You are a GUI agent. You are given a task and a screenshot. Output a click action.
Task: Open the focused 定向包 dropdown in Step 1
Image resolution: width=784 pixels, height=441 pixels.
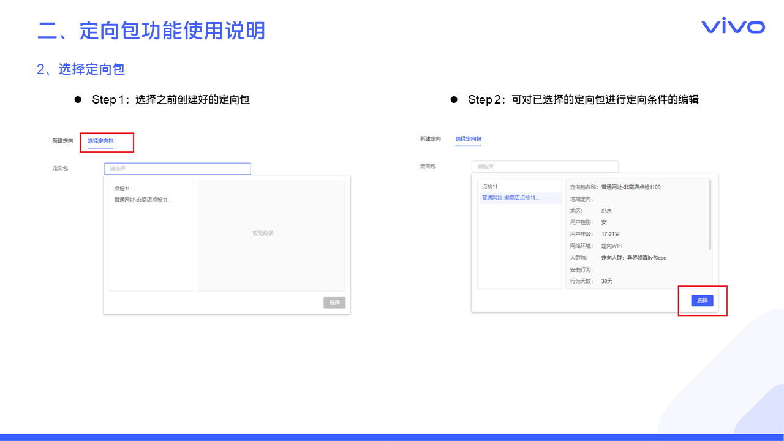177,168
